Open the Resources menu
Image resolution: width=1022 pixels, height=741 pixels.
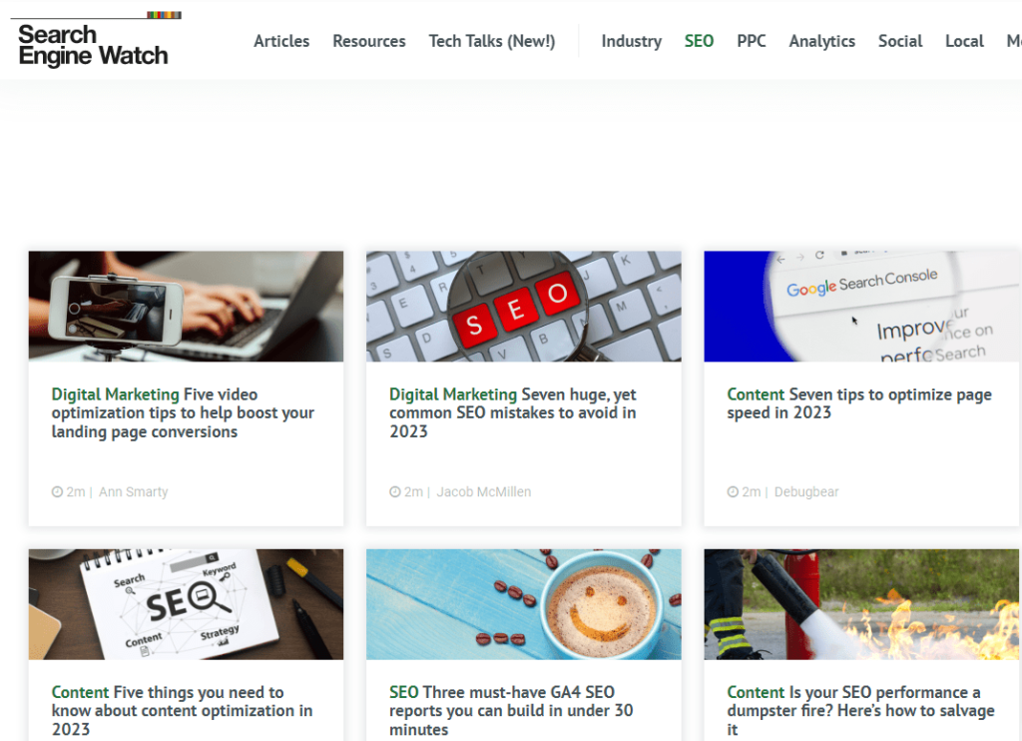pyautogui.click(x=368, y=41)
